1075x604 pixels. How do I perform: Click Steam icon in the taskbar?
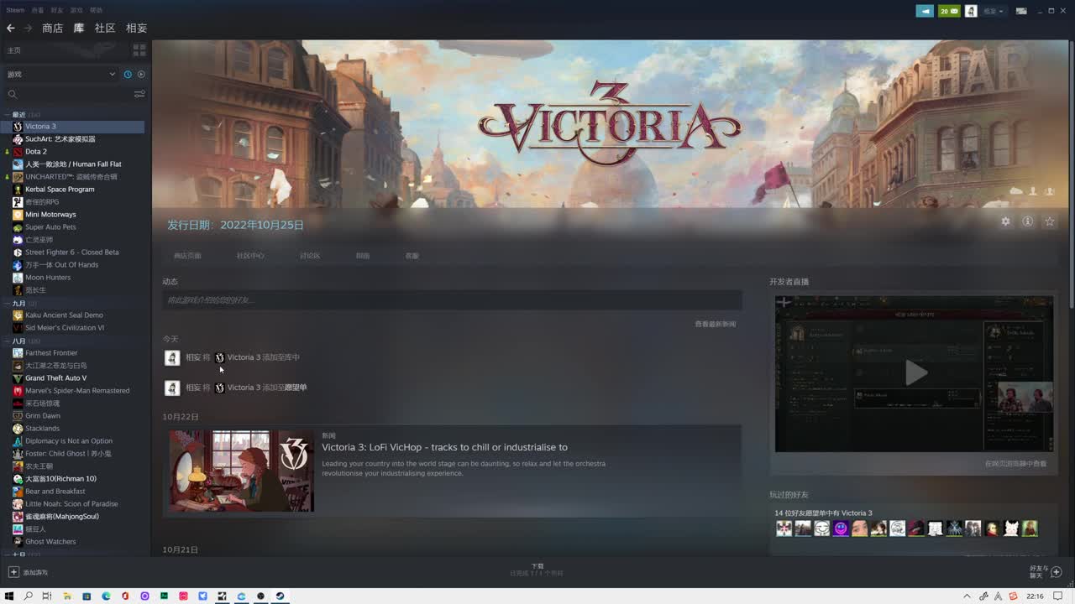(281, 596)
